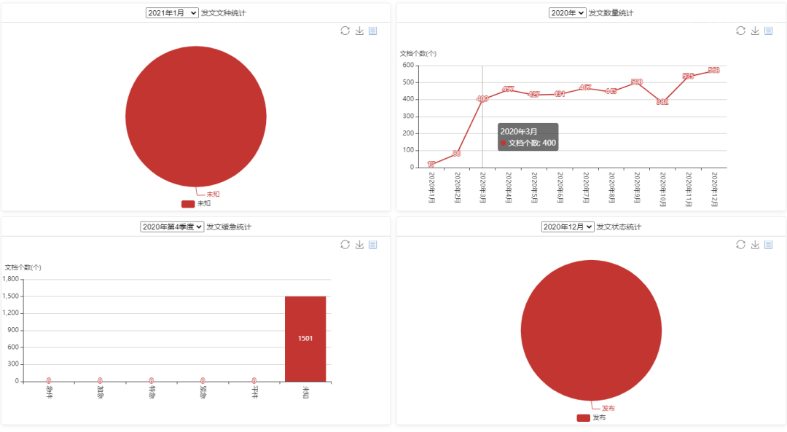
Task: Expand the 2020年 year selector
Action: pos(568,13)
